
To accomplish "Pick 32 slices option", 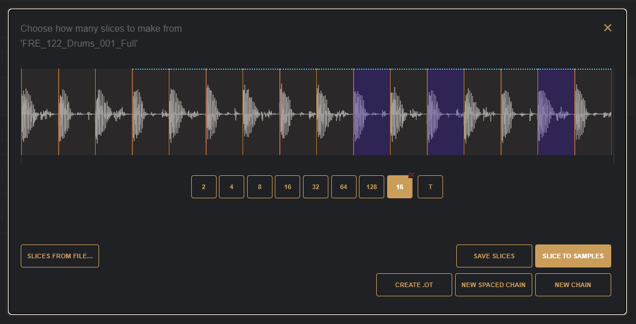I will click(x=316, y=187).
